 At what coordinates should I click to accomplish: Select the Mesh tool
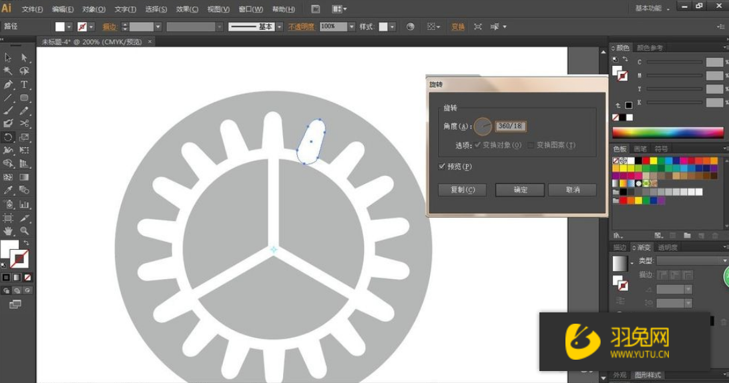click(x=8, y=177)
